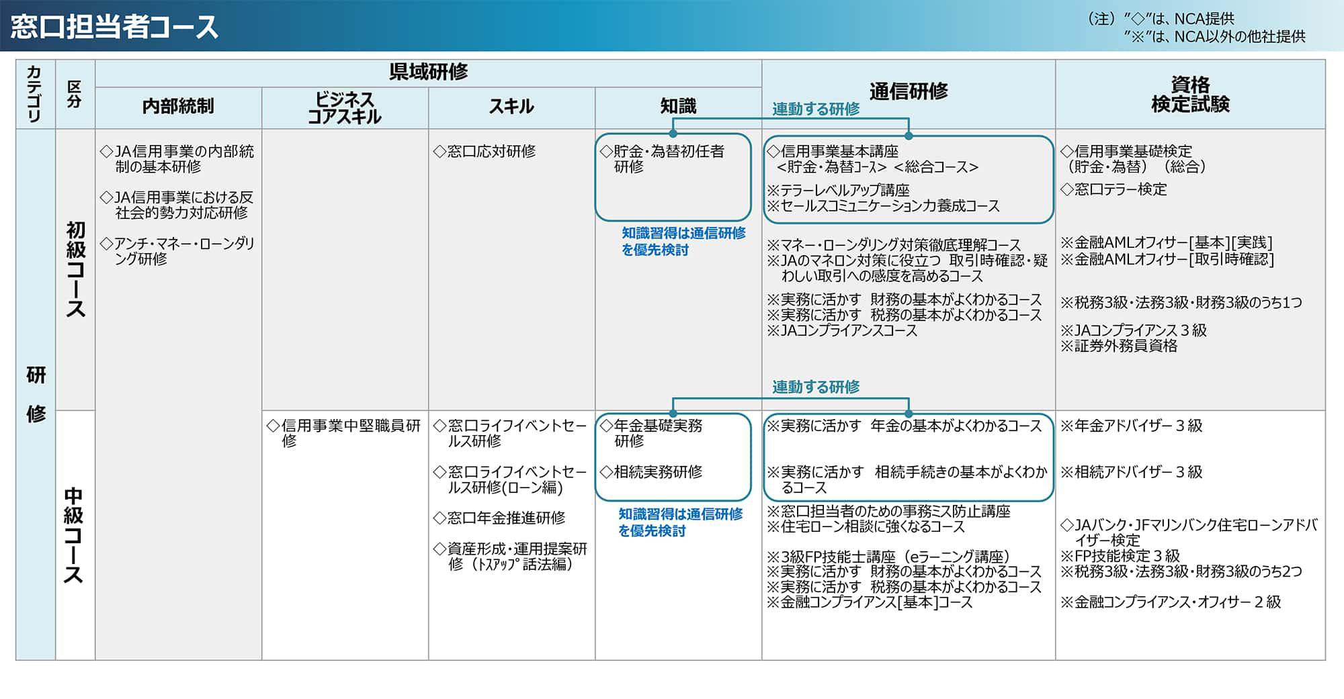Click アンチ・マネー・ローンダリング研修
1344x699 pixels.
pos(177,250)
